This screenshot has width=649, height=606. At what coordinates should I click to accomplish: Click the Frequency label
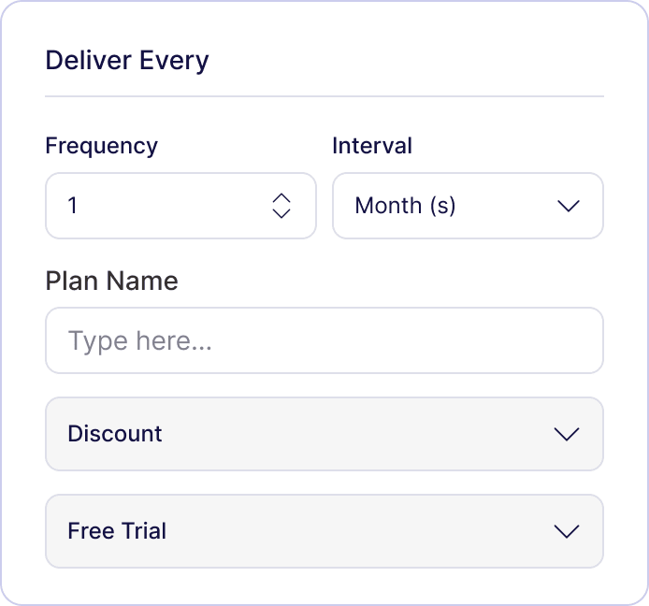coord(101,146)
